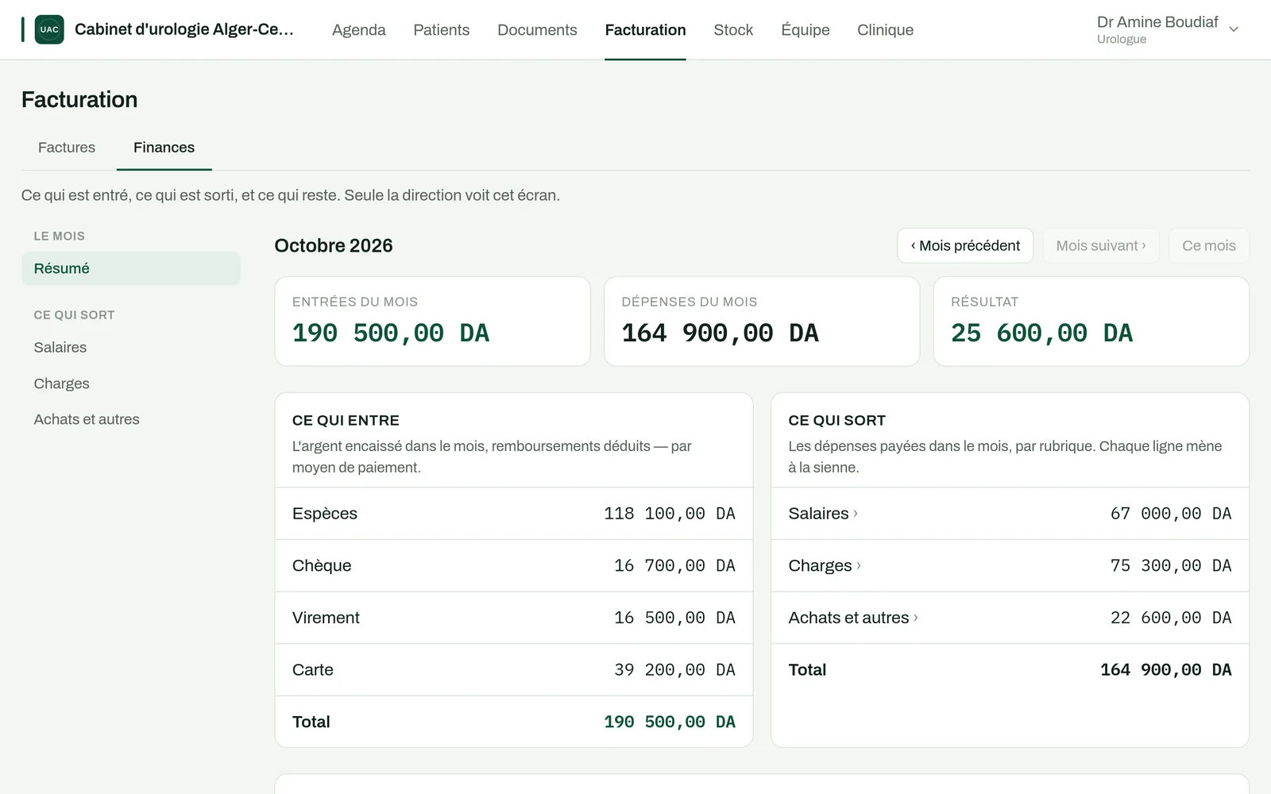Viewport: 1271px width, 794px height.
Task: Go to the Patients section
Action: click(x=441, y=29)
